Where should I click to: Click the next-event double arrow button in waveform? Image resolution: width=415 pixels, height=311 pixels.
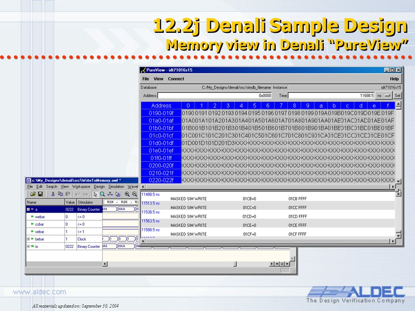(287, 263)
